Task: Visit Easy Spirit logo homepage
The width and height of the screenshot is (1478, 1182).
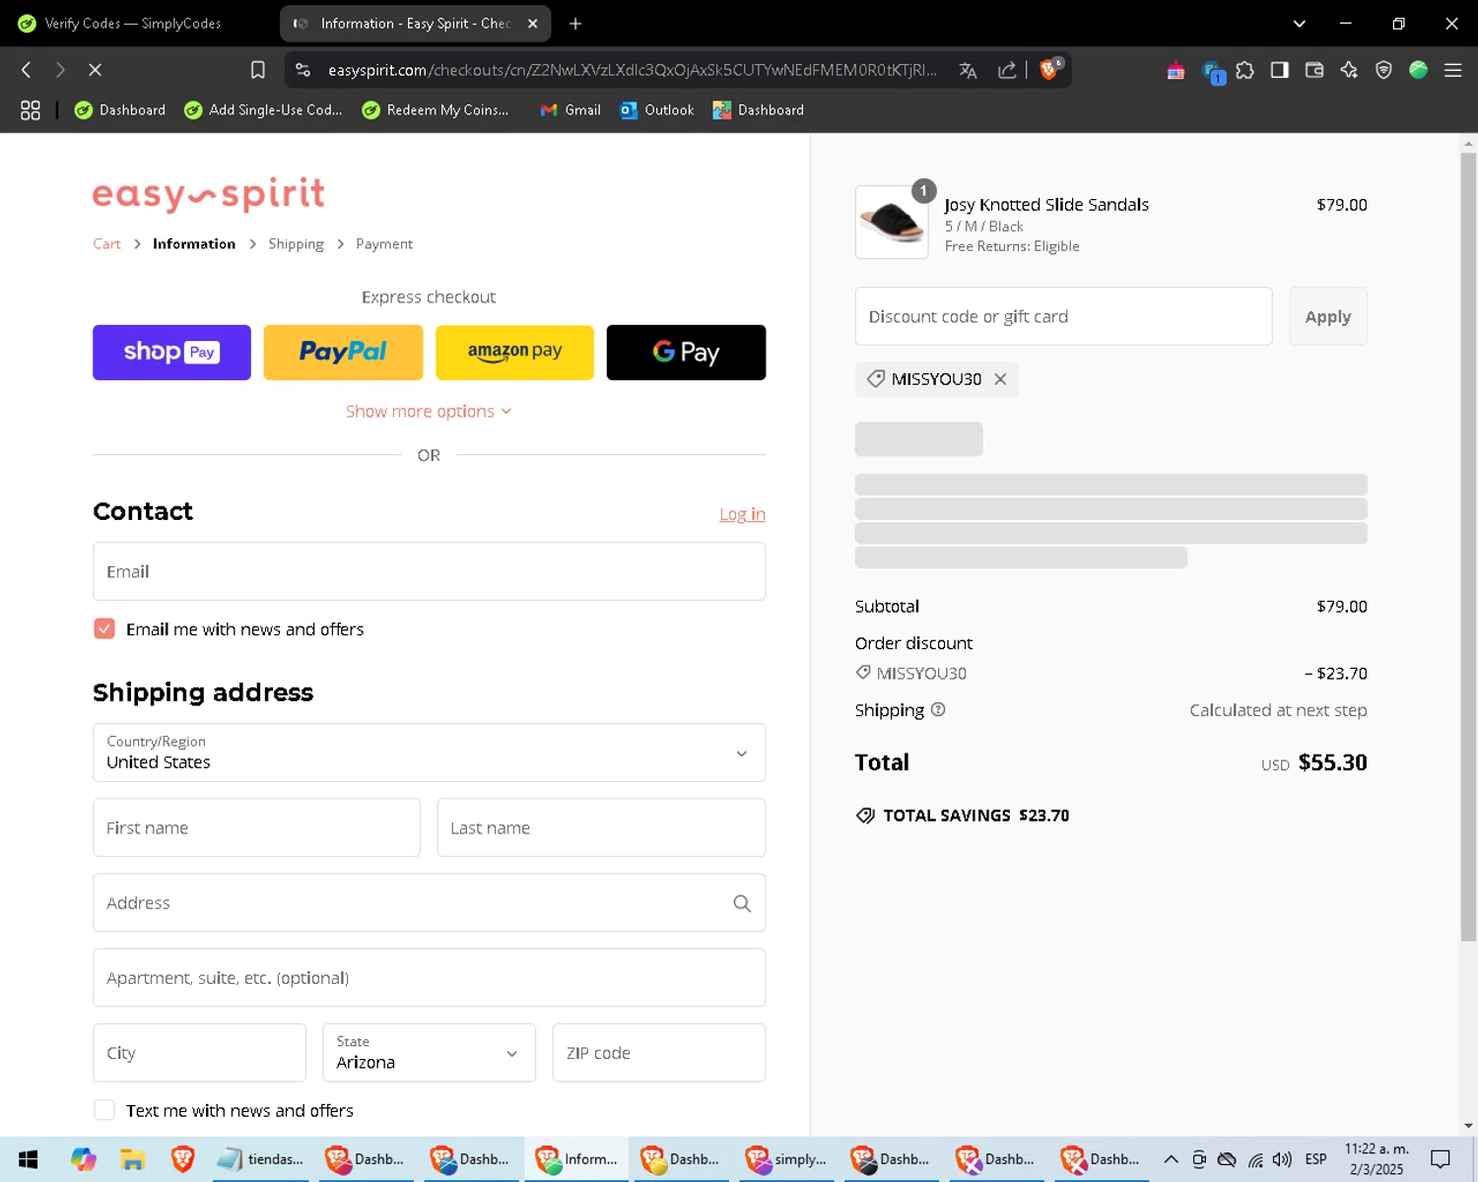Action: pos(209,195)
